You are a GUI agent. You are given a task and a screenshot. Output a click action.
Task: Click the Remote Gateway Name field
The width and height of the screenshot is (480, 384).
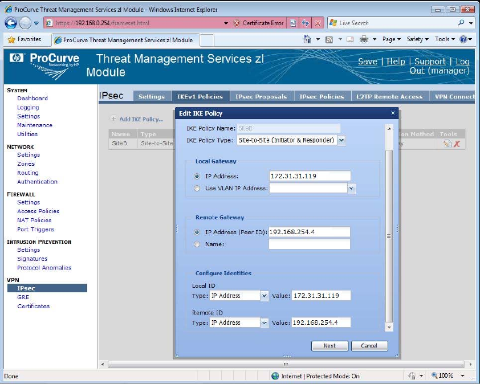click(309, 244)
